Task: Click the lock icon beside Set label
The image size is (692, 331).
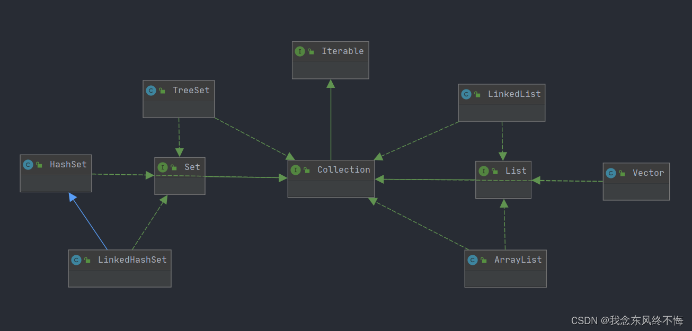Action: tap(174, 167)
